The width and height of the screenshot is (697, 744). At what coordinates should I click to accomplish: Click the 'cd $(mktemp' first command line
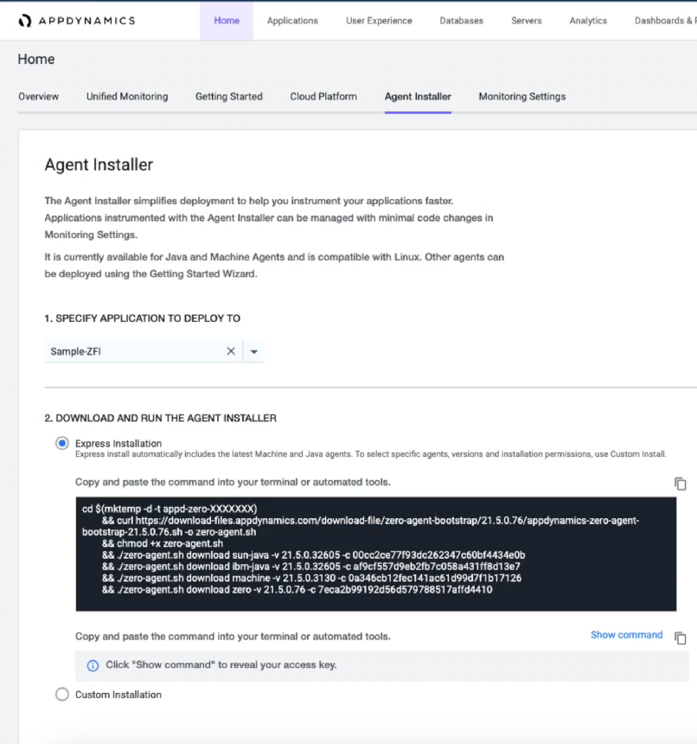[169, 509]
